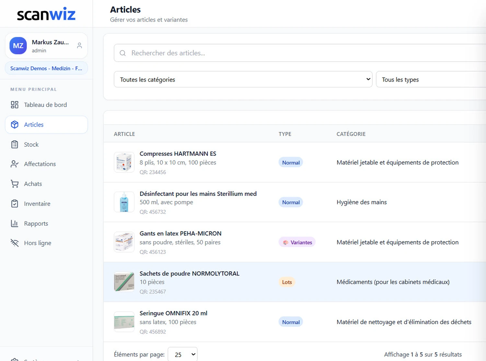Click the text QR: 456123
486x361 pixels.
(153, 252)
